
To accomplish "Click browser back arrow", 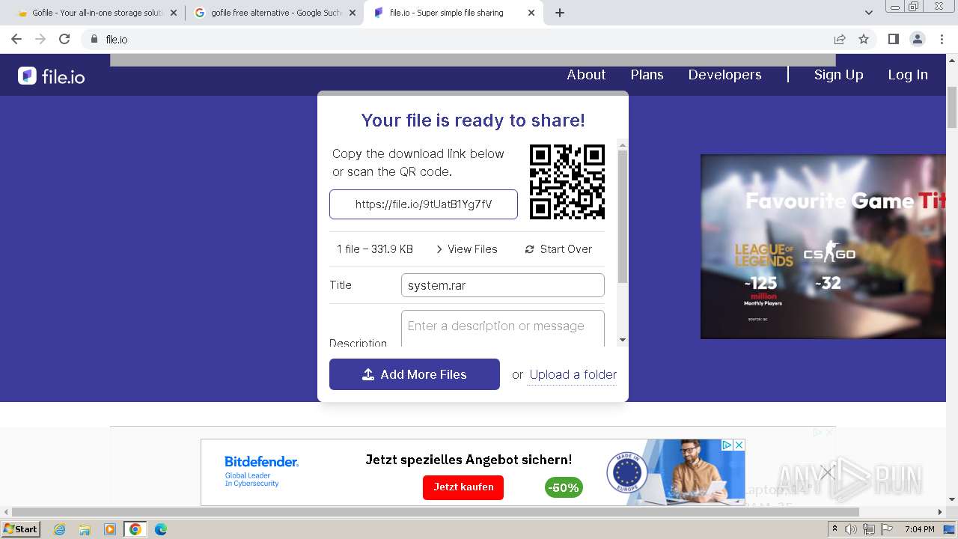I will click(x=16, y=39).
